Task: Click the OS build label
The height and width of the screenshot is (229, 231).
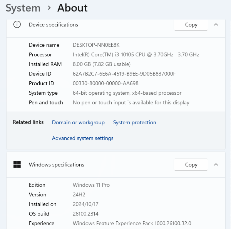Action: (x=39, y=214)
